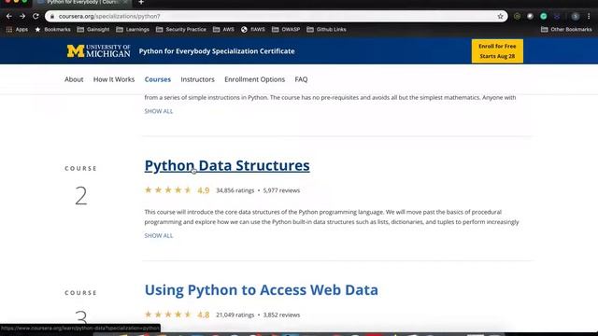Image resolution: width=598 pixels, height=336 pixels.
Task: Click the Python for Everybody Specialization Certificate title
Action: [x=217, y=51]
